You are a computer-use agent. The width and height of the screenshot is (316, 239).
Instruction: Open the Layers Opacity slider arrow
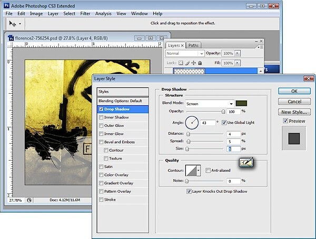coord(238,53)
